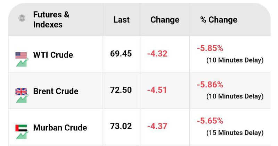Image resolution: width=278 pixels, height=146 pixels.
Task: Click the UK flag icon for Brent Crude
Action: point(21,92)
